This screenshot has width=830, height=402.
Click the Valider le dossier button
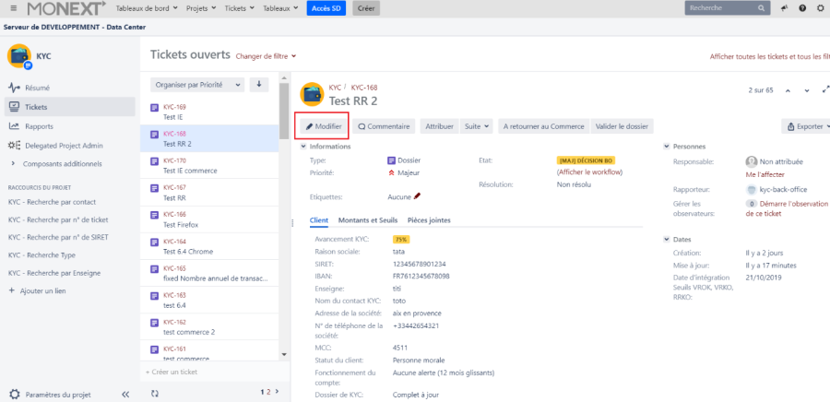pyautogui.click(x=622, y=126)
